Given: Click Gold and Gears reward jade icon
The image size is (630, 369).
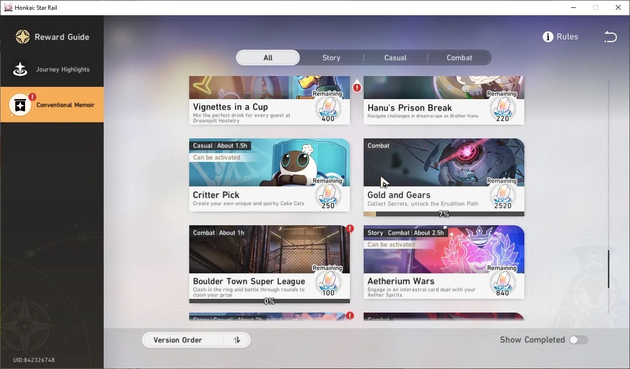Looking at the screenshot, I should coord(502,195).
